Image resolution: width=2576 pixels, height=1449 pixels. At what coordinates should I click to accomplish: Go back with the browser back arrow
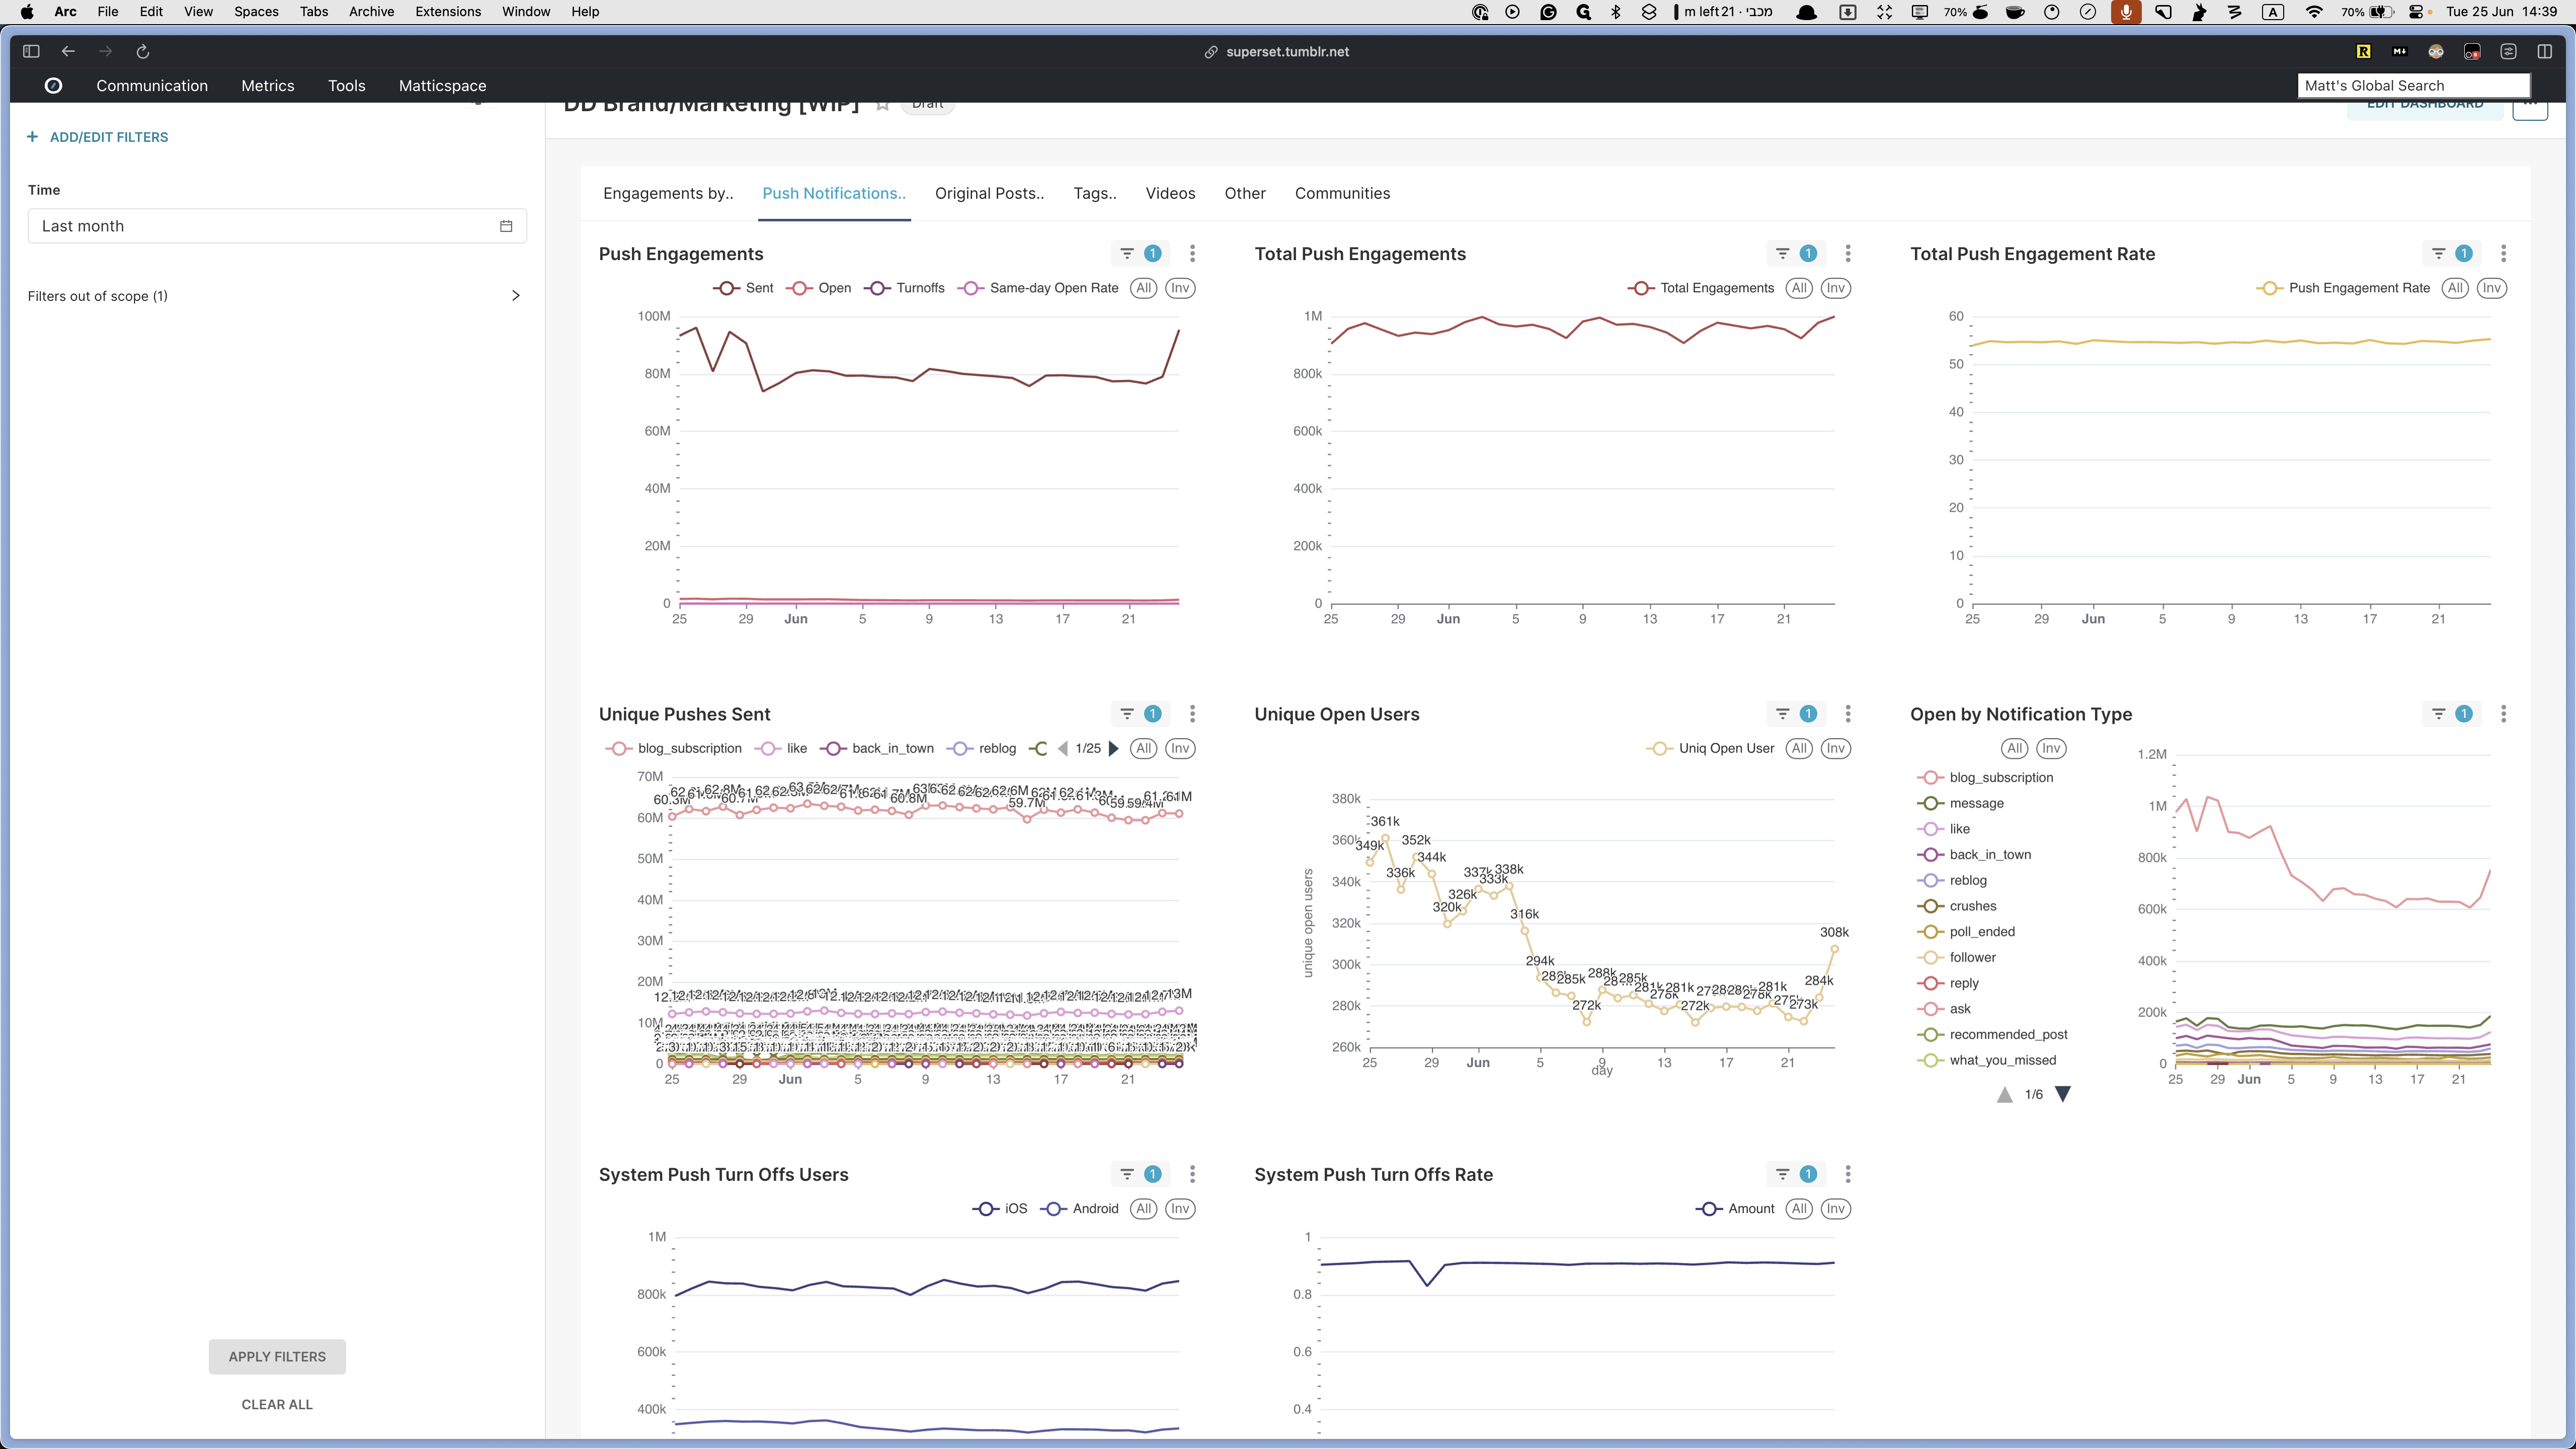pos(68,52)
